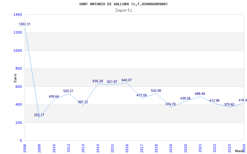Click y-axis tick 800
The image size is (247, 154).
(x=19, y=68)
